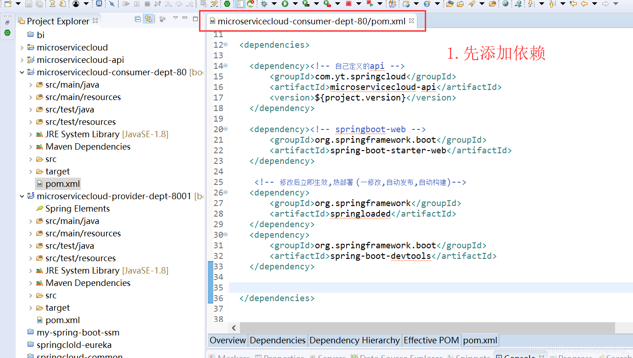Switch to the Effective POM tab
This screenshot has height=358, width=633.
[x=431, y=340]
